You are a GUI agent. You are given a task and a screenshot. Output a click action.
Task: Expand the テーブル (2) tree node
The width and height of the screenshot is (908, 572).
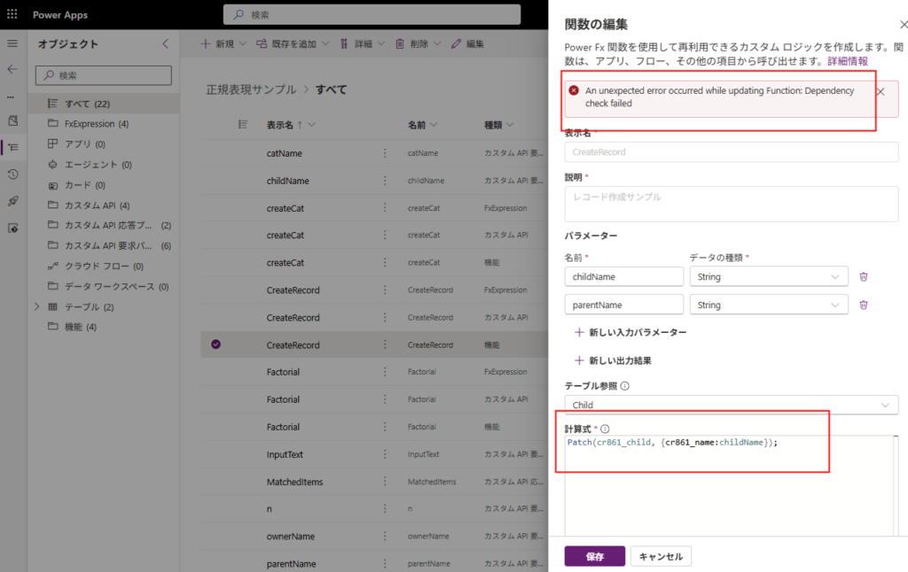pyautogui.click(x=36, y=307)
